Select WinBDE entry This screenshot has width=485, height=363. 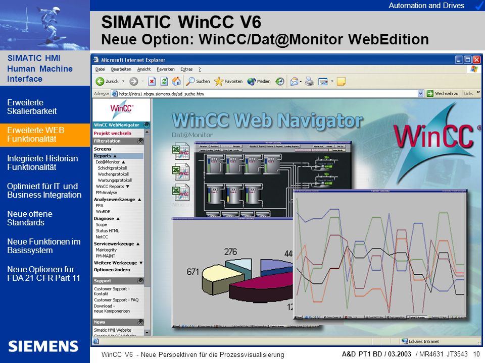[x=103, y=211]
